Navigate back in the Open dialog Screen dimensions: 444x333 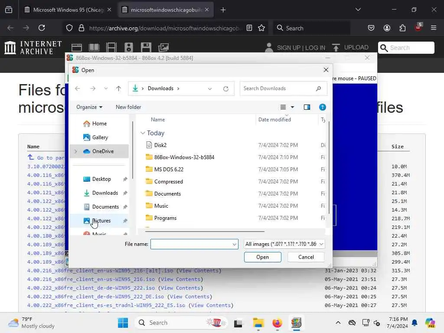click(x=77, y=88)
